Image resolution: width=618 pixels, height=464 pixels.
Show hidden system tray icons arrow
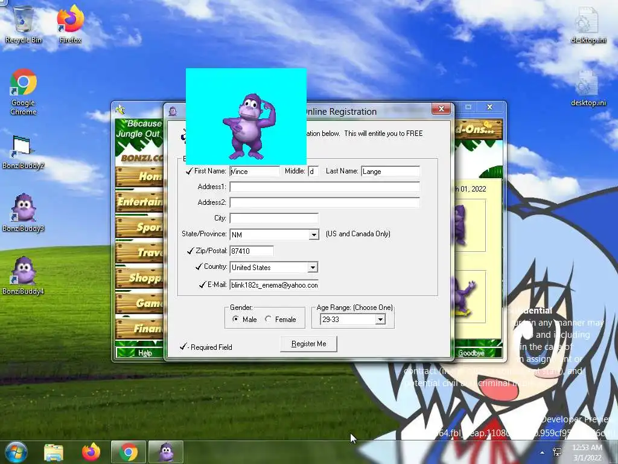[543, 453]
